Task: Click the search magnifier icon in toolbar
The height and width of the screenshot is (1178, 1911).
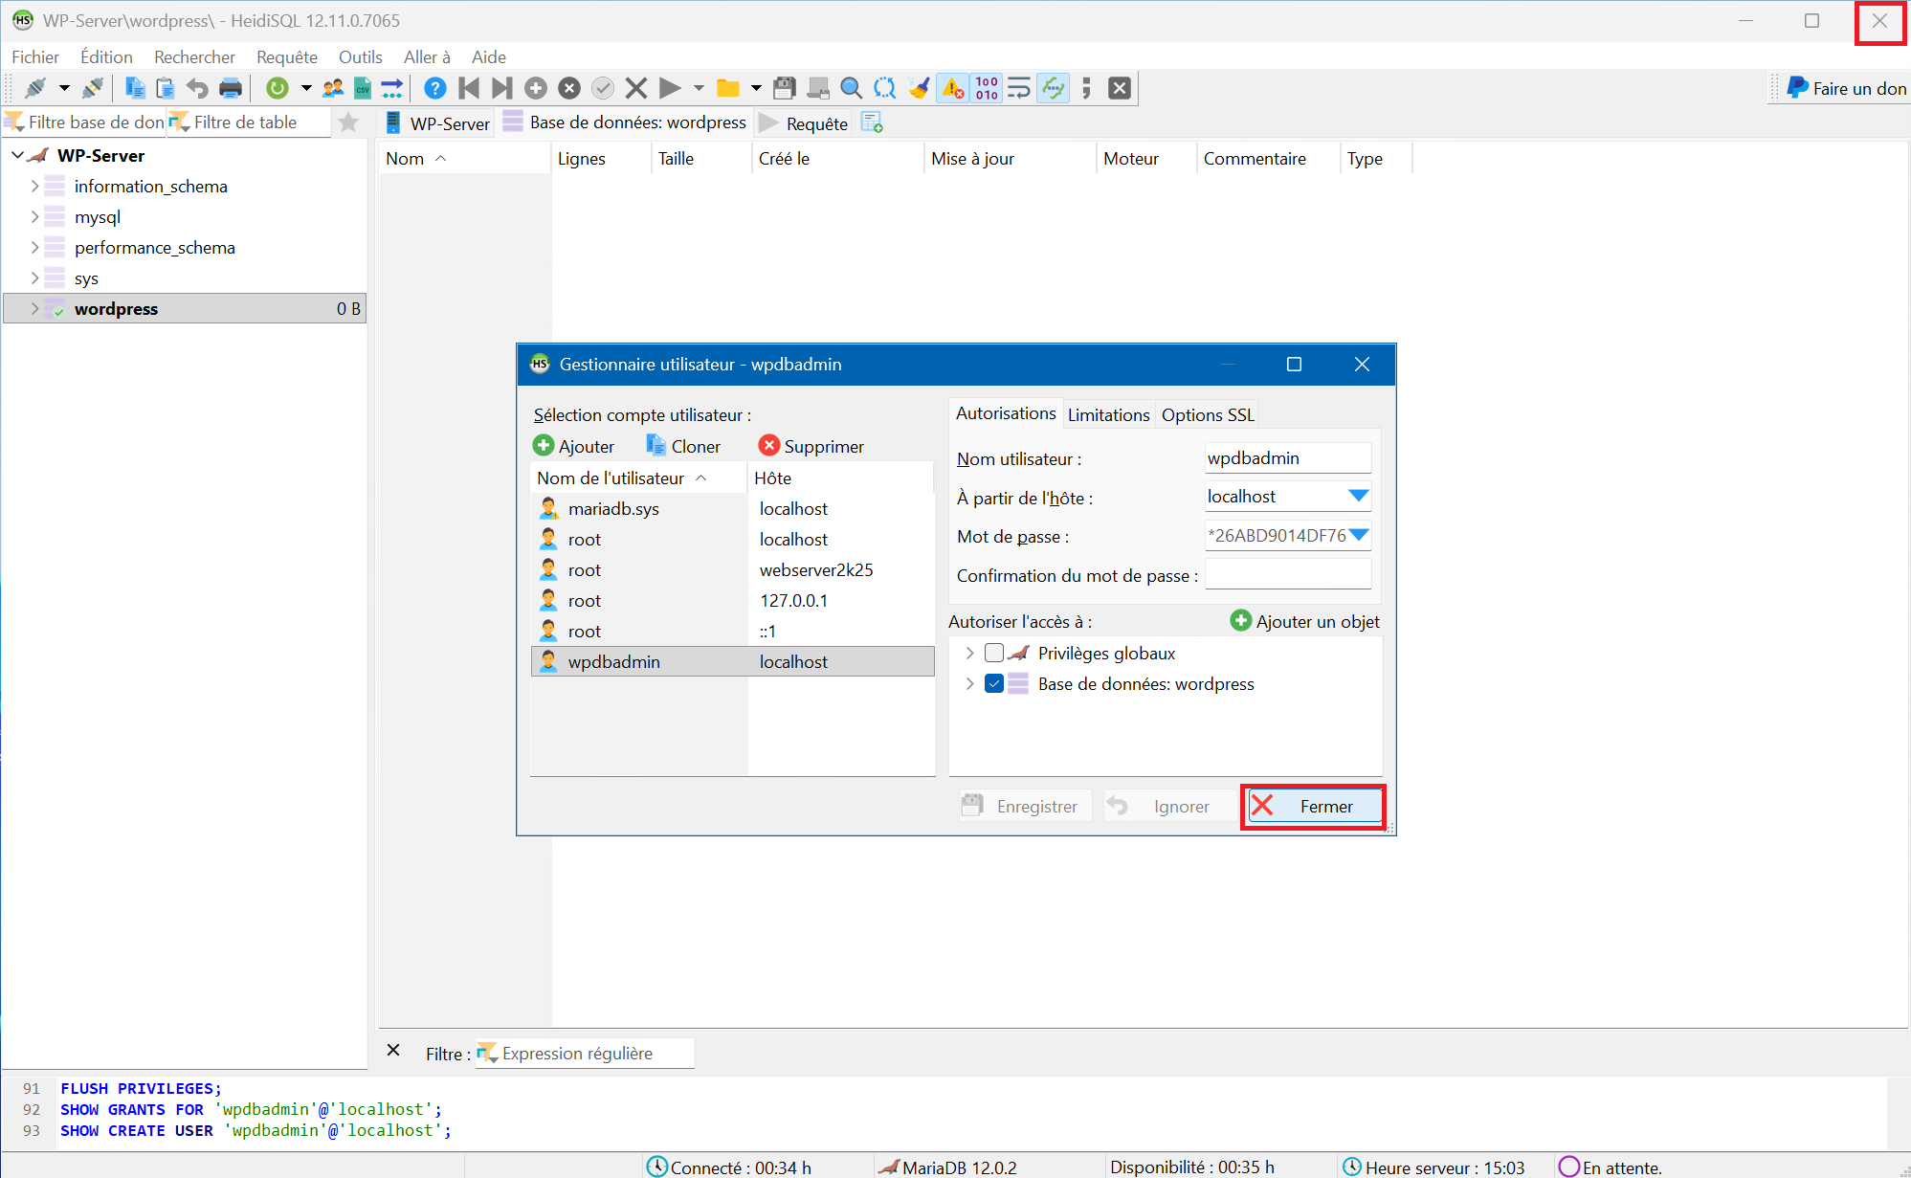Action: pyautogui.click(x=850, y=89)
